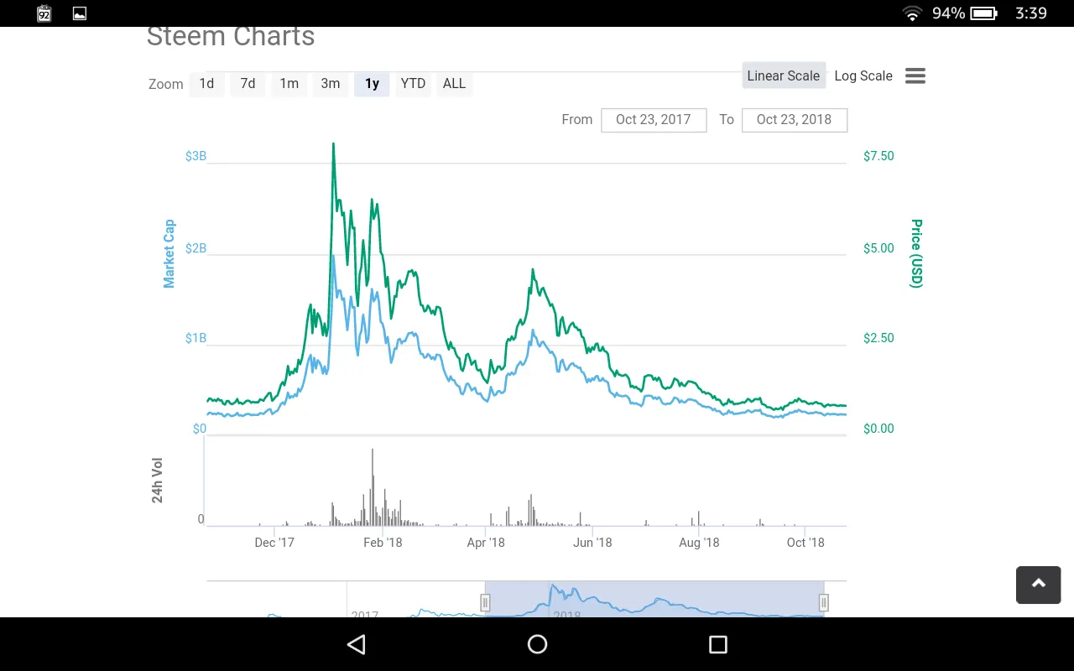Set zoom to 1d
Viewport: 1074px width, 671px height.
[x=206, y=84]
